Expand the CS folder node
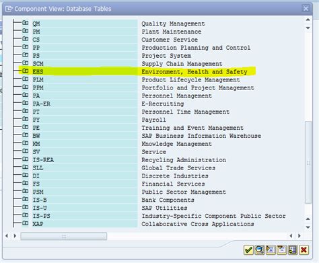The image size is (319, 263). [26, 39]
